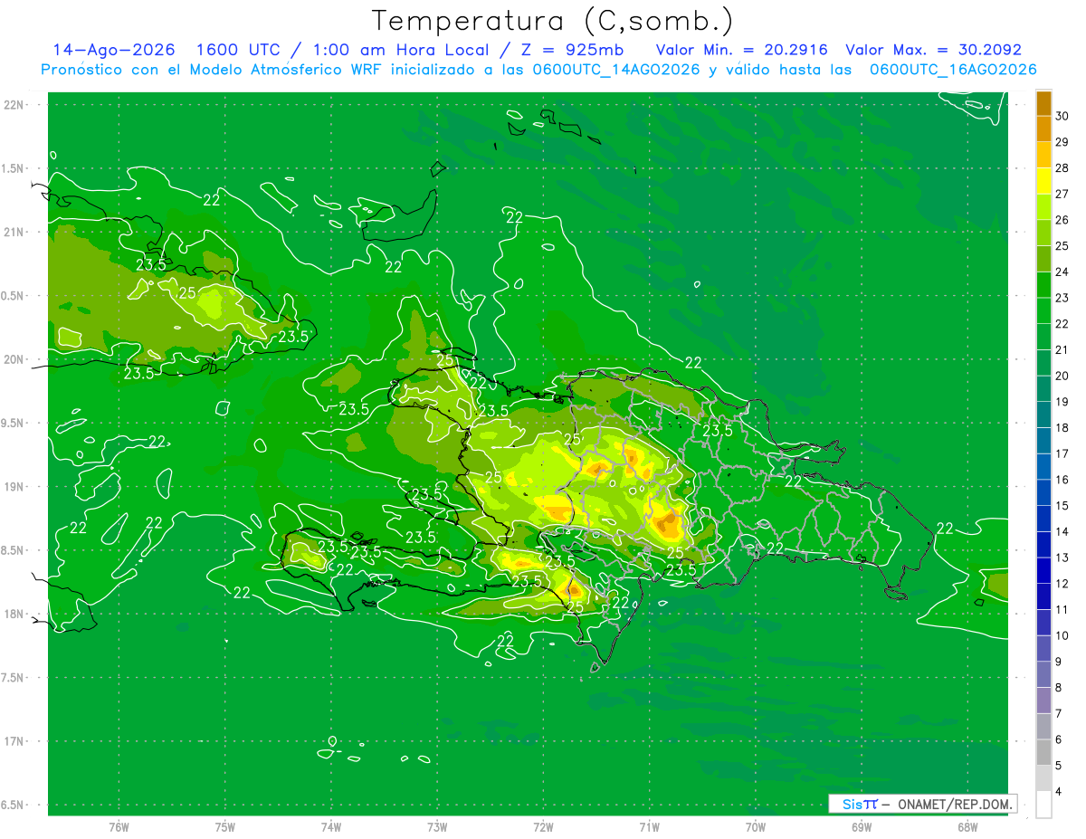This screenshot has width=1086, height=839.
Task: Select the "14-Ago-2026" forecast date text
Action: click(114, 50)
